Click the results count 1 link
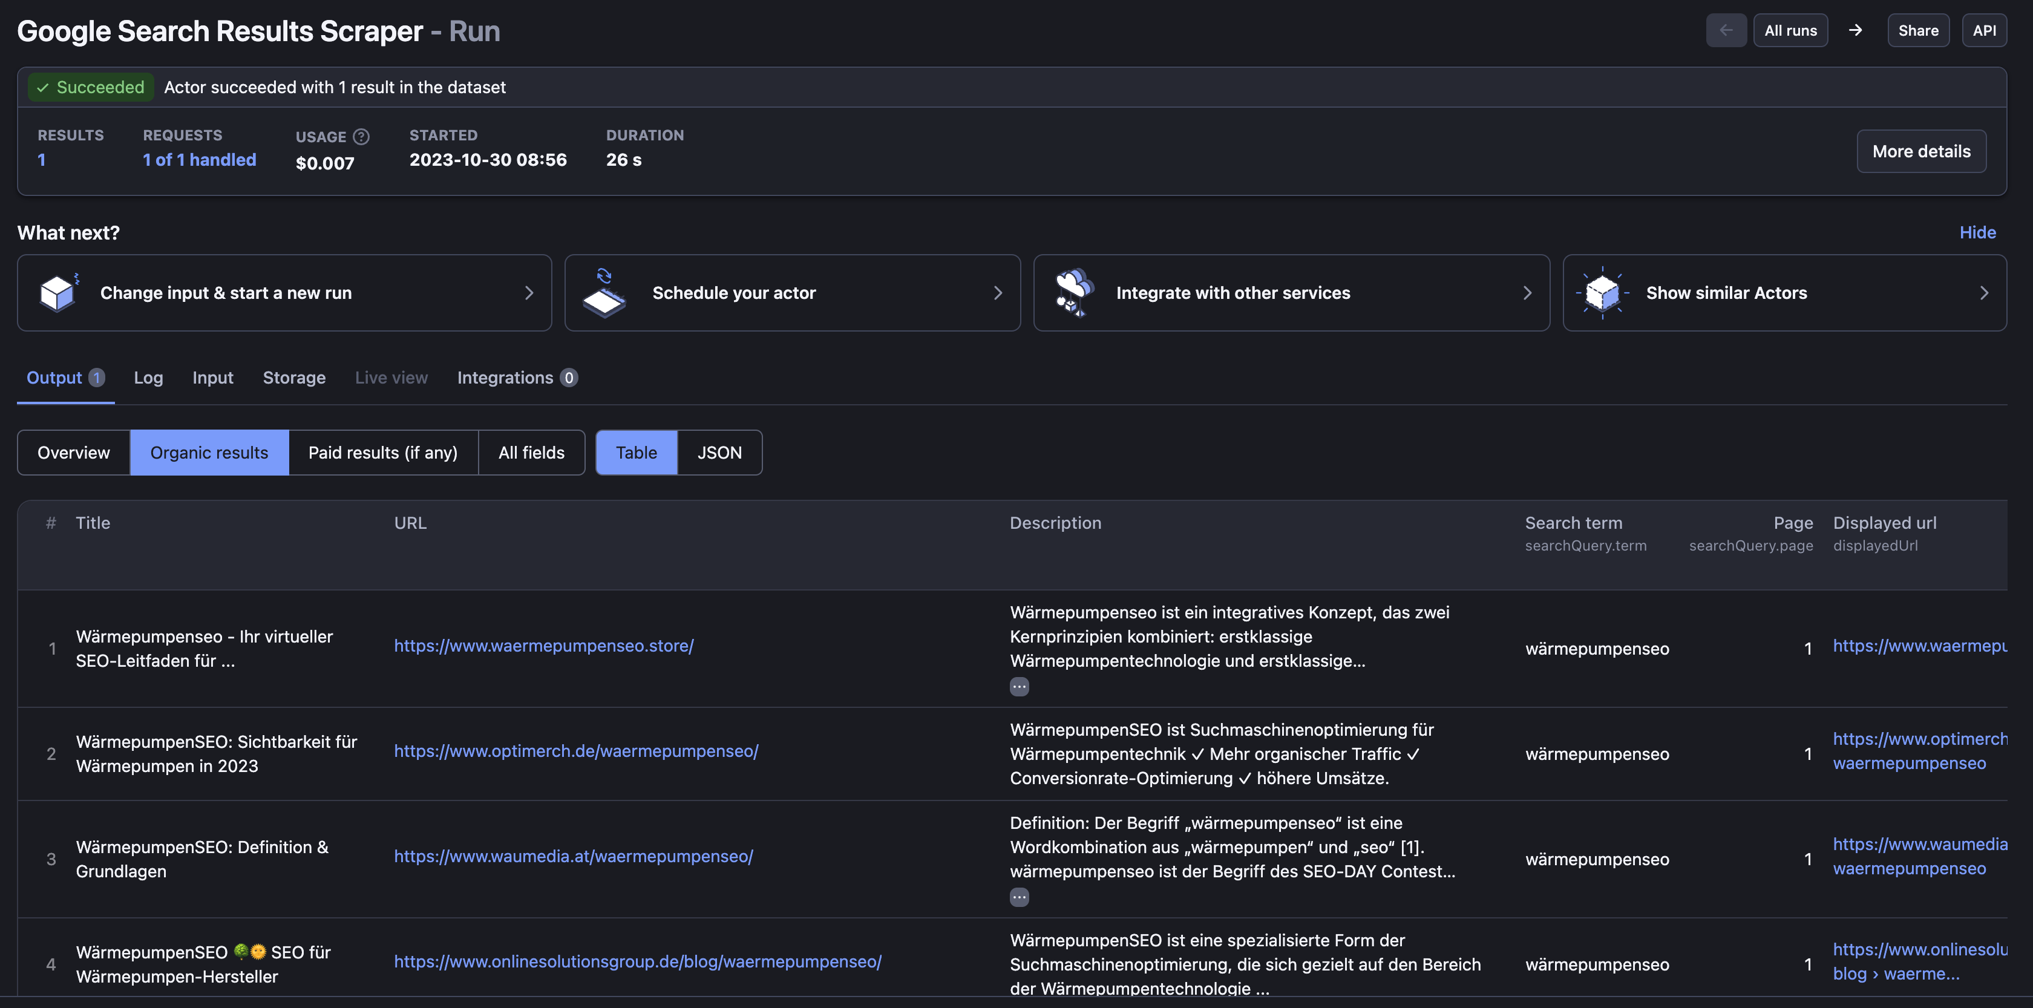2033x1008 pixels. tap(42, 160)
